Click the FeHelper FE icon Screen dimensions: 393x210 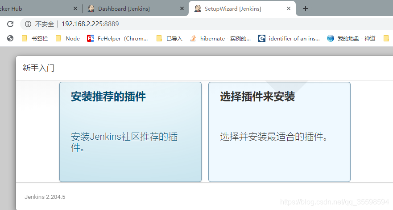[x=90, y=38]
